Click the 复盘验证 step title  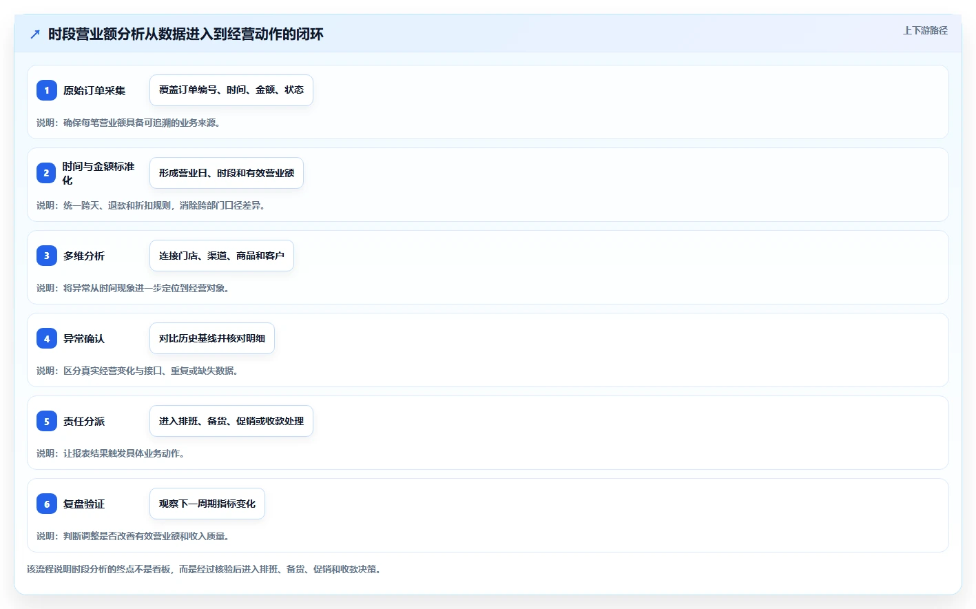point(84,504)
